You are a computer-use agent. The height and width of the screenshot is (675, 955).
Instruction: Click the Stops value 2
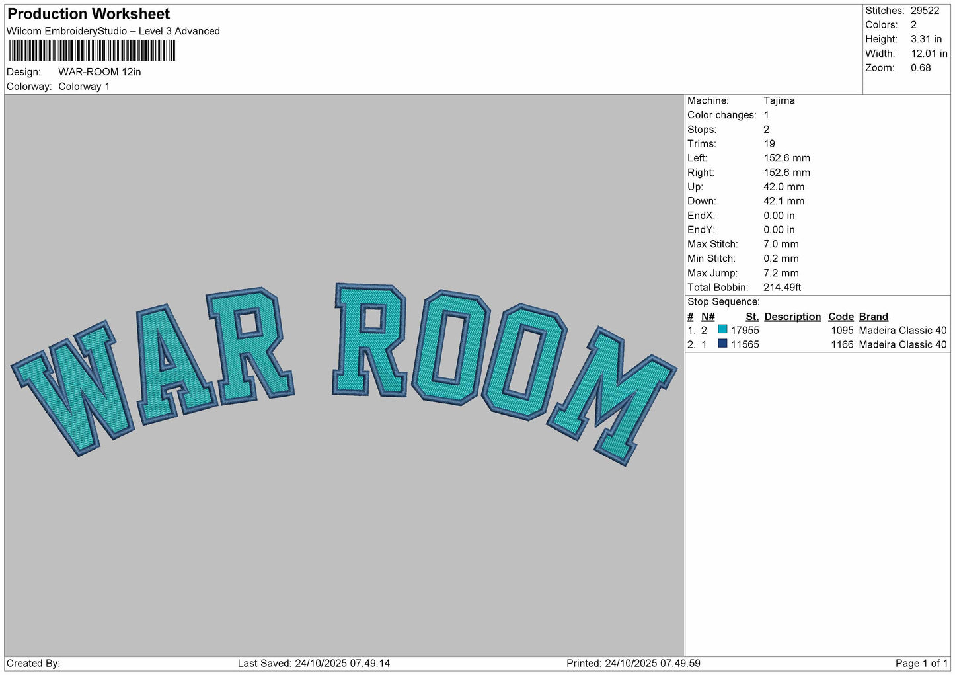[767, 130]
